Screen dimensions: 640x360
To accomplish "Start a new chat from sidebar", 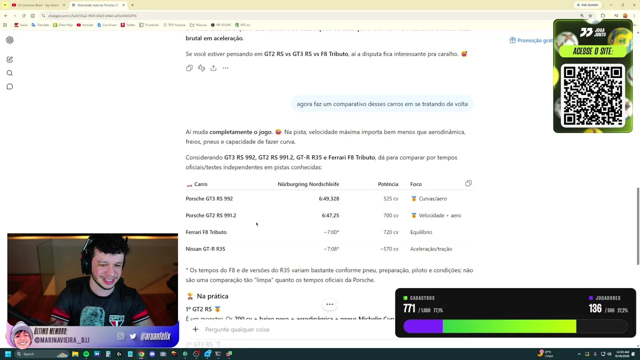I will (x=9, y=59).
